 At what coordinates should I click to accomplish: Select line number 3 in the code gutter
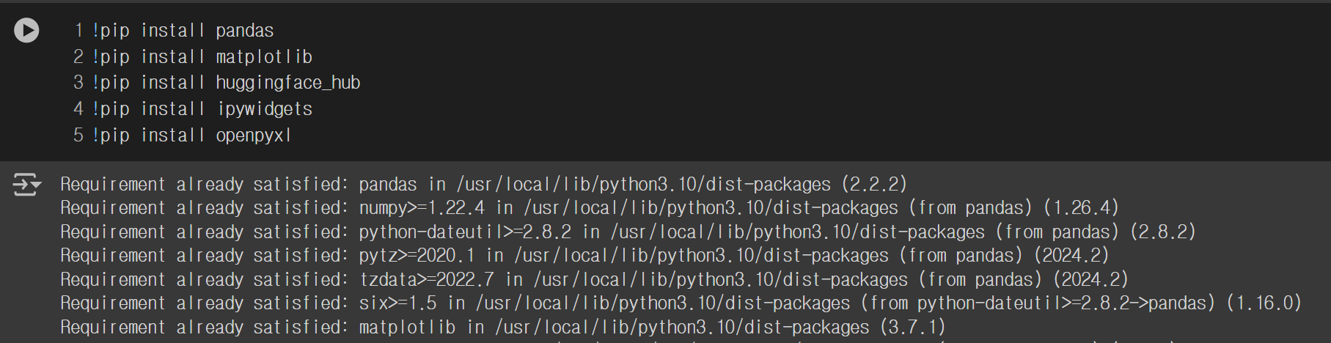(78, 83)
